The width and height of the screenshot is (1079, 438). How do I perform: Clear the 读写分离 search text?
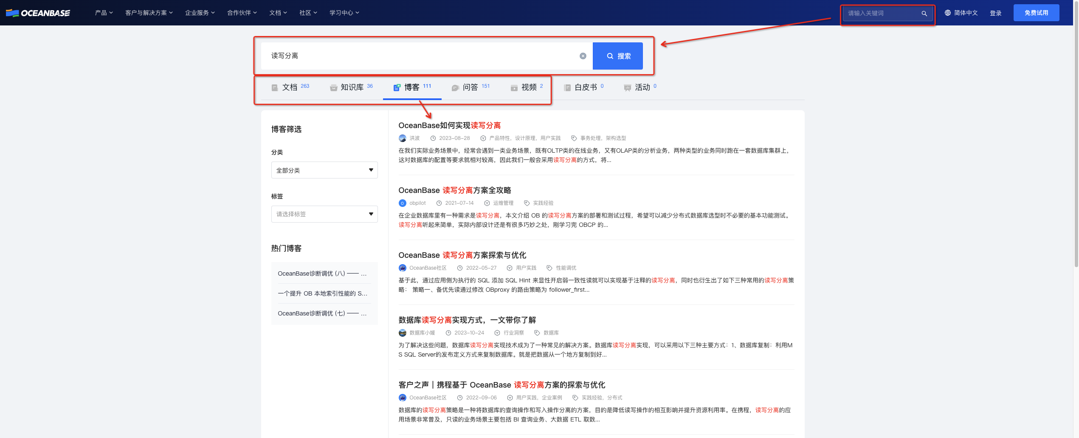[583, 56]
